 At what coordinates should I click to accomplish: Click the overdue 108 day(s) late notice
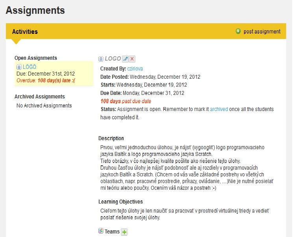(46, 81)
